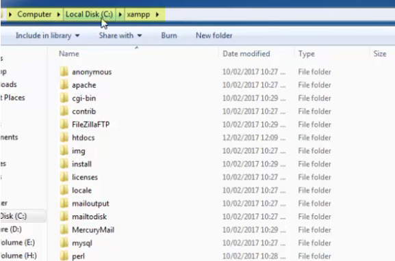
Task: Click the Burn toolbar button
Action: [169, 36]
